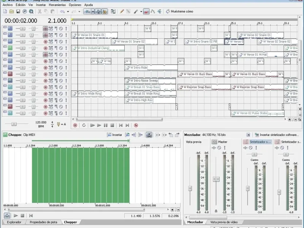This screenshot has width=304, height=228.
Task: Open the metronome icon next to BPM
Action: (x=58, y=124)
